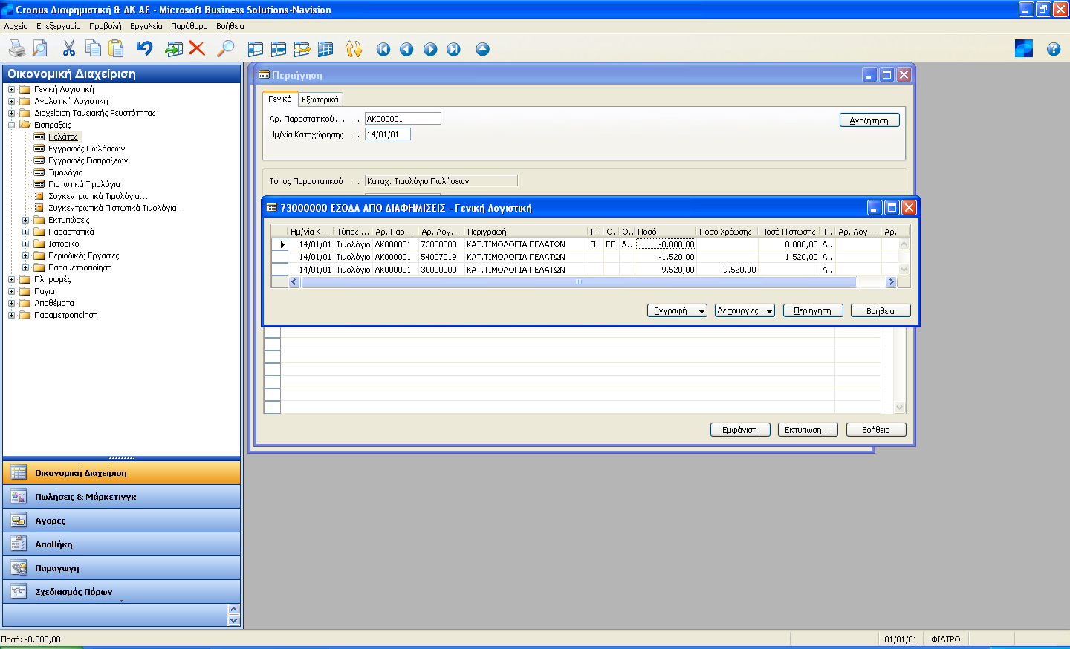Click the Αναζήτηση button
The height and width of the screenshot is (649, 1070).
[869, 120]
